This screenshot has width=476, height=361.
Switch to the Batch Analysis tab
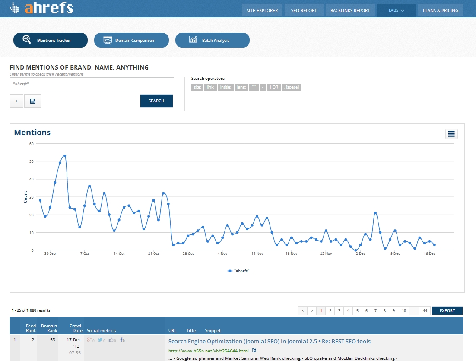(x=213, y=40)
